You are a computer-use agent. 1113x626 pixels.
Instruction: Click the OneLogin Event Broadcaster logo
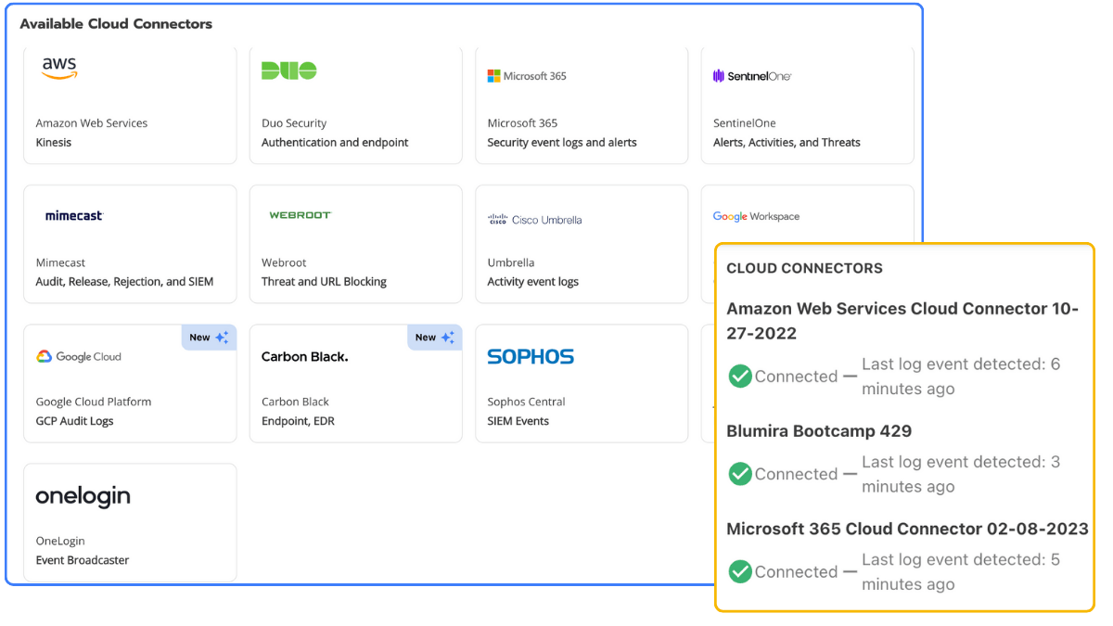click(82, 496)
